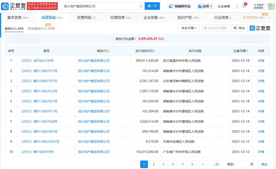Open 年份不限 year filter dropdown
The height and width of the screenshot is (169, 276).
(189, 28)
